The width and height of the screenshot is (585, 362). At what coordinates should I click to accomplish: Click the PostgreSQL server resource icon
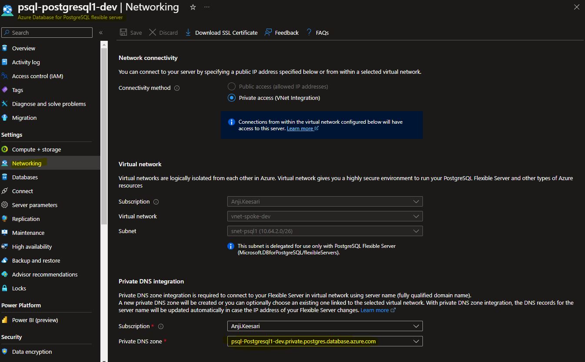tap(7, 10)
